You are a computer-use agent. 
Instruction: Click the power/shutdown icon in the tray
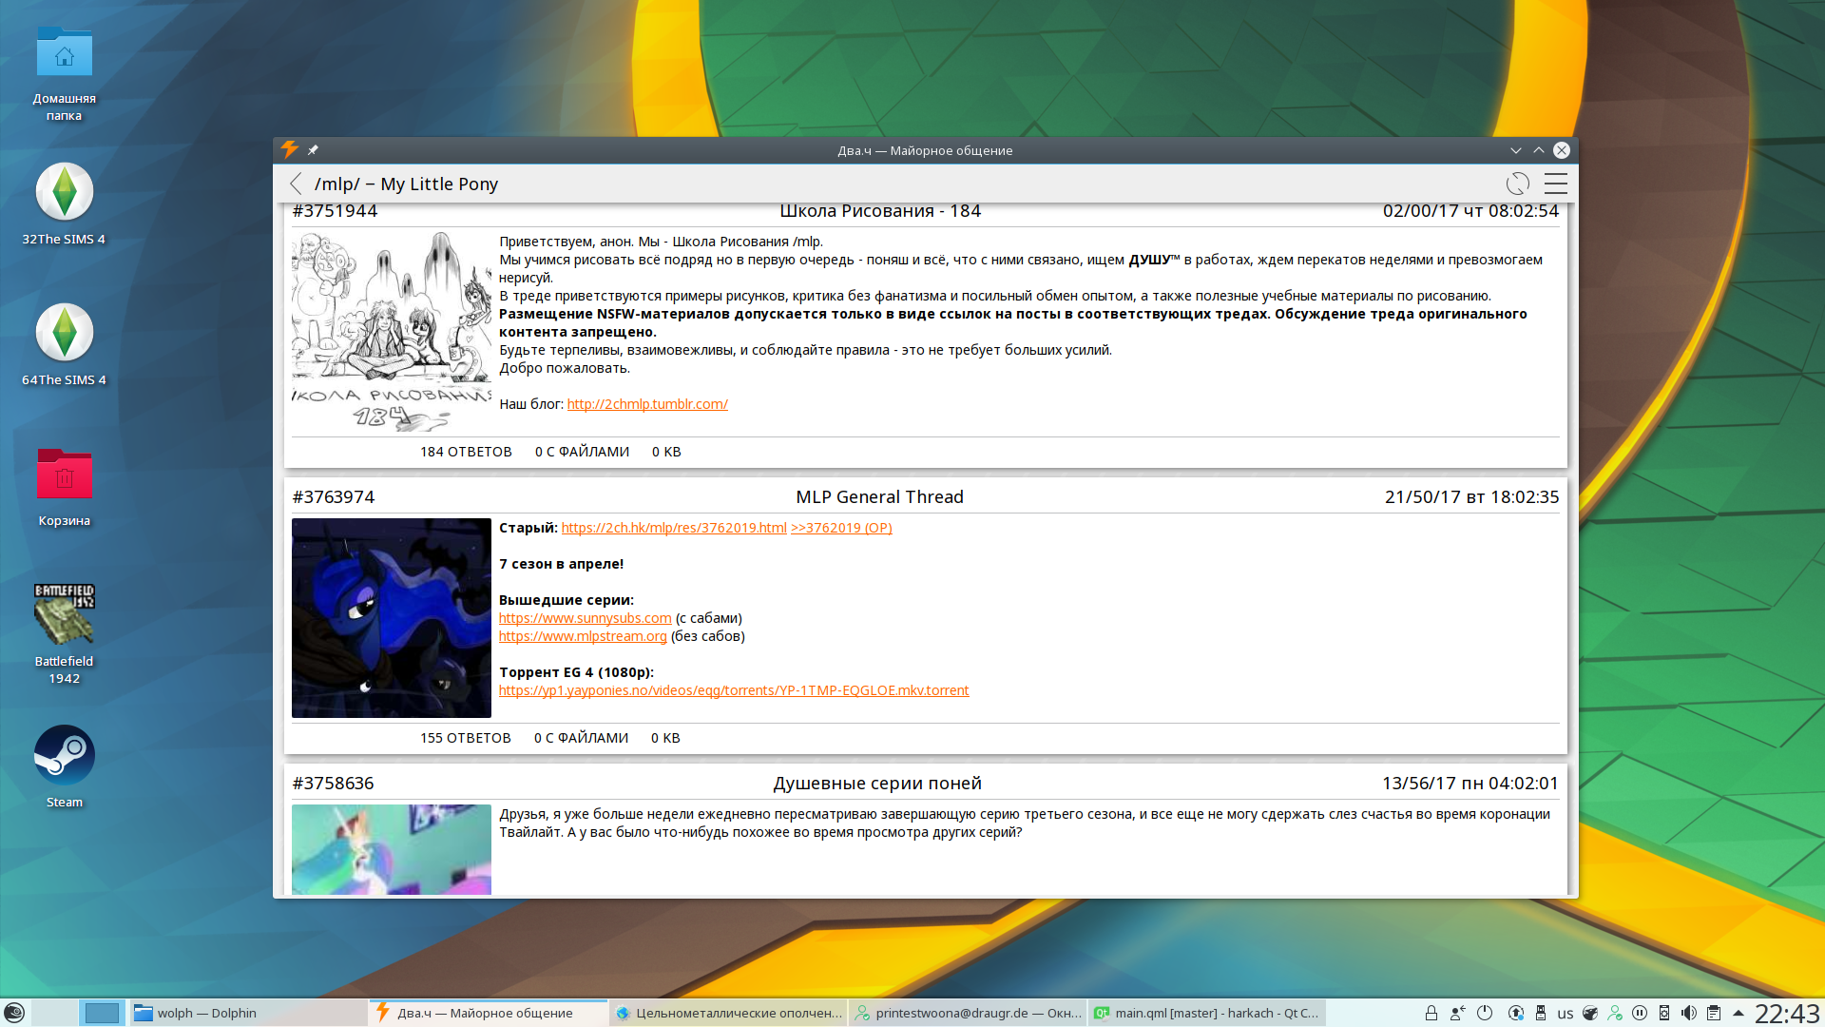1485,1013
